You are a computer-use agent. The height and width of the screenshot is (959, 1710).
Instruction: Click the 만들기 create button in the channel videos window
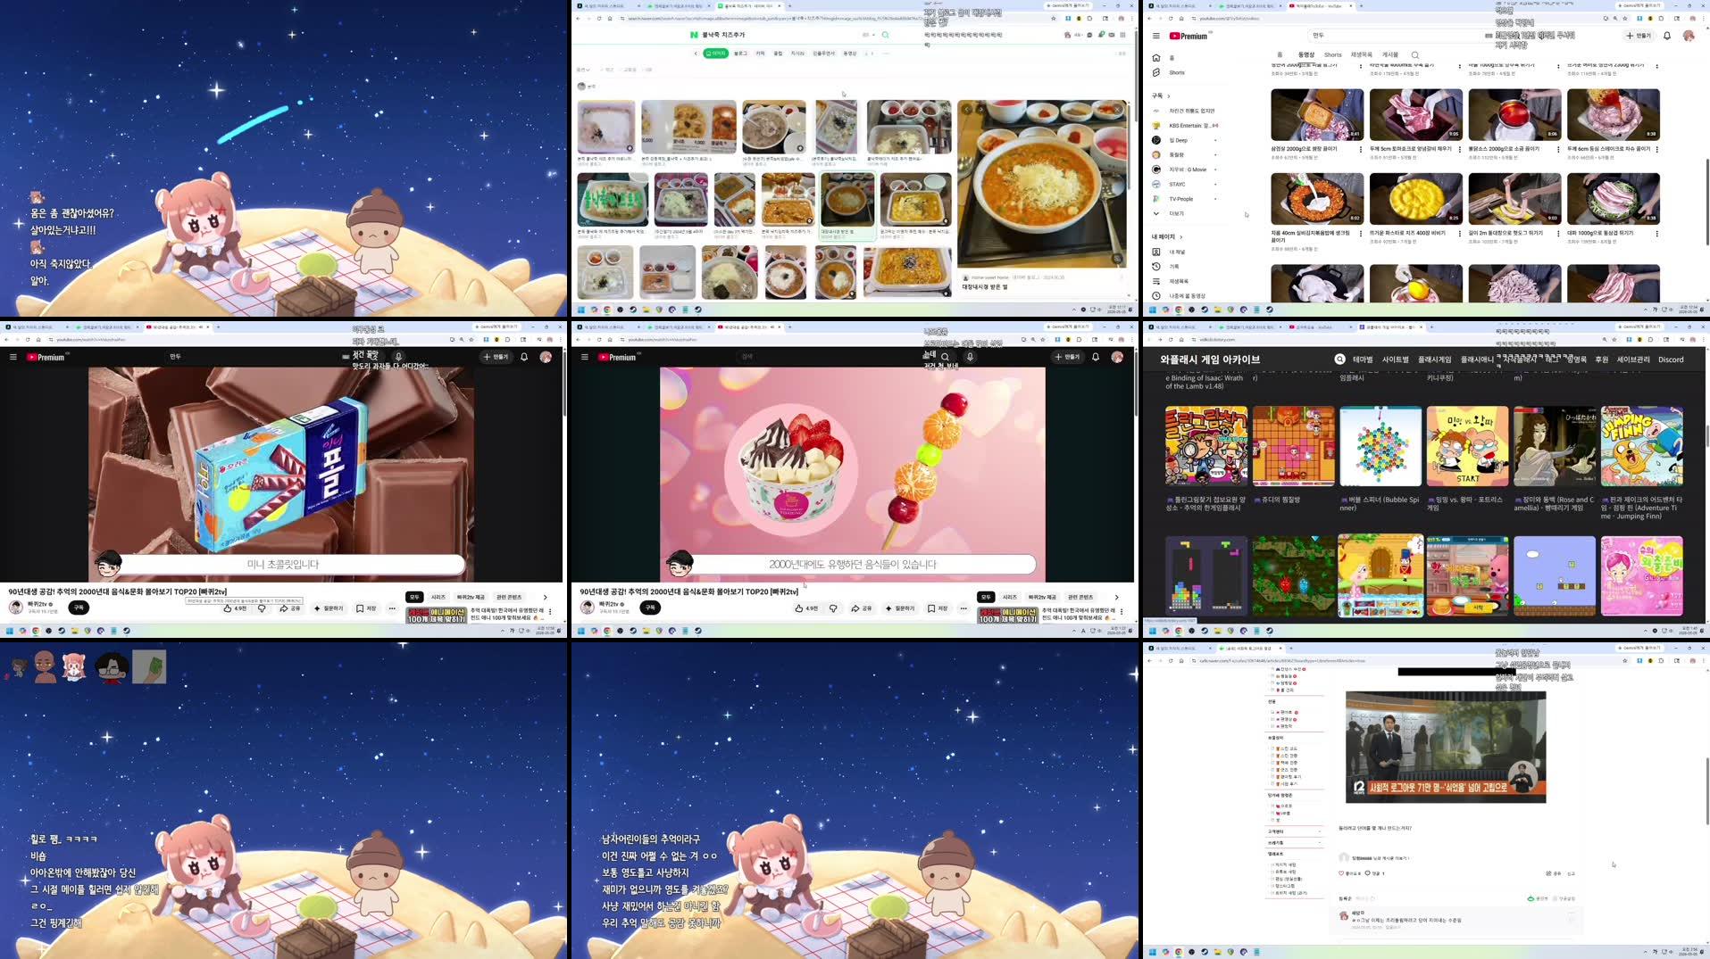pyautogui.click(x=1639, y=36)
